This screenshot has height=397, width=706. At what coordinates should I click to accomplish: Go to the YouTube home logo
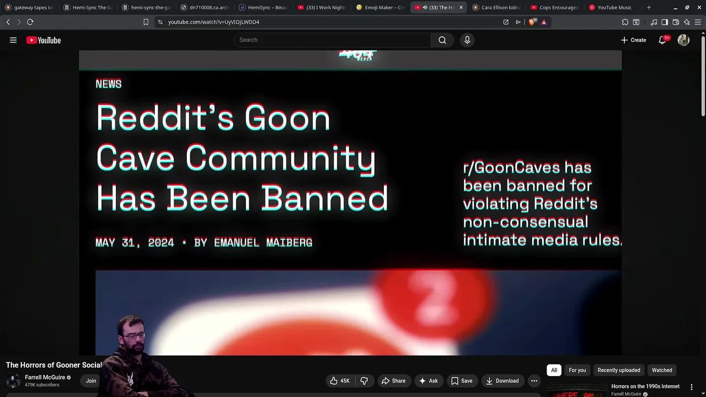pyautogui.click(x=44, y=40)
